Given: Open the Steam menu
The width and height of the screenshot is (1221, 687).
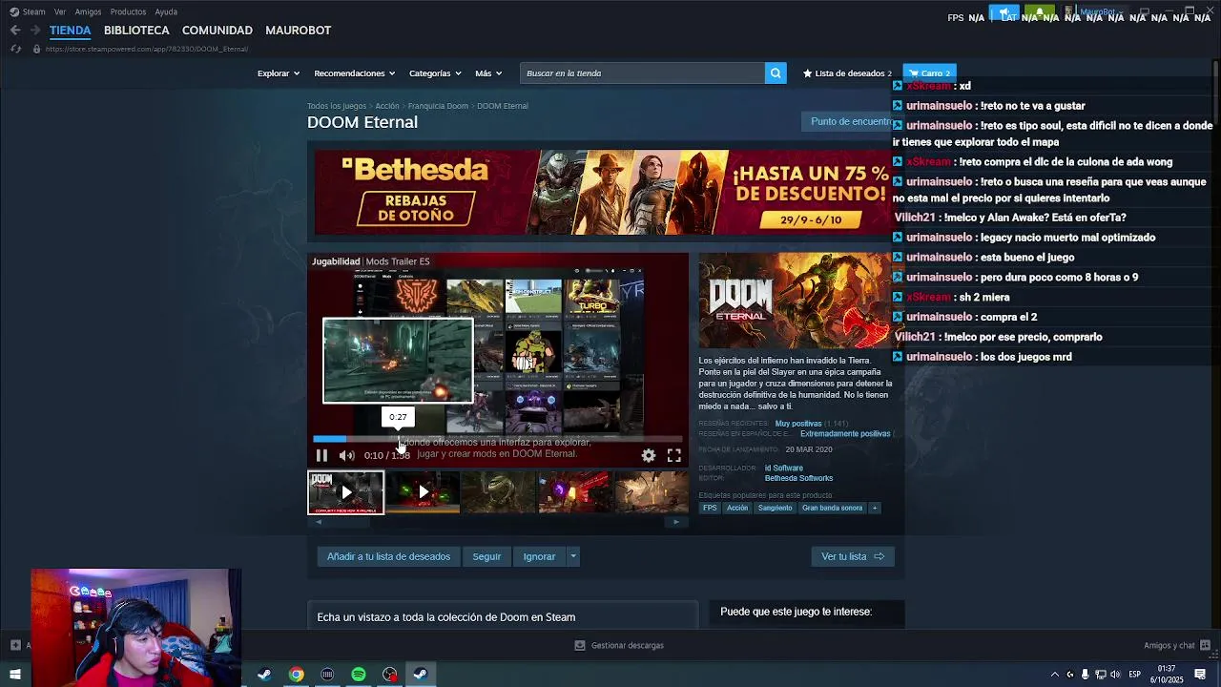Looking at the screenshot, I should click(28, 12).
